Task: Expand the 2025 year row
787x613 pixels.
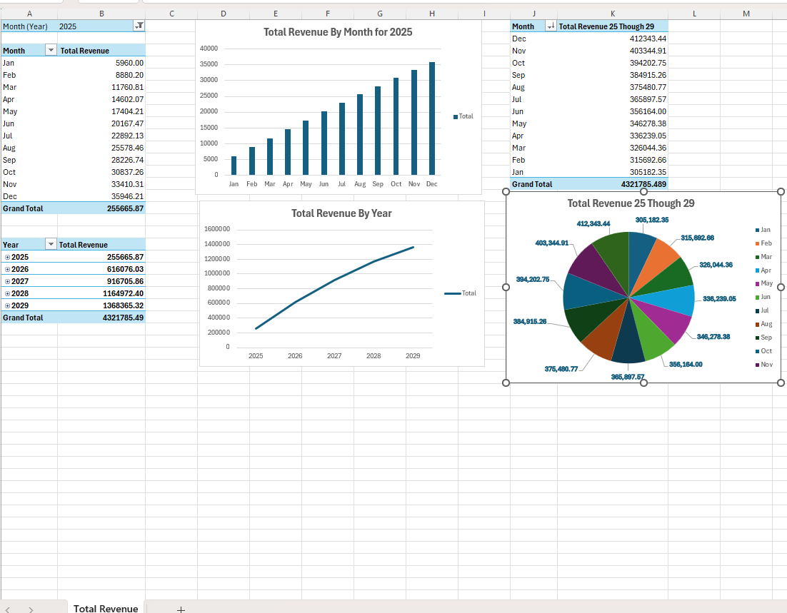Action: tap(8, 257)
